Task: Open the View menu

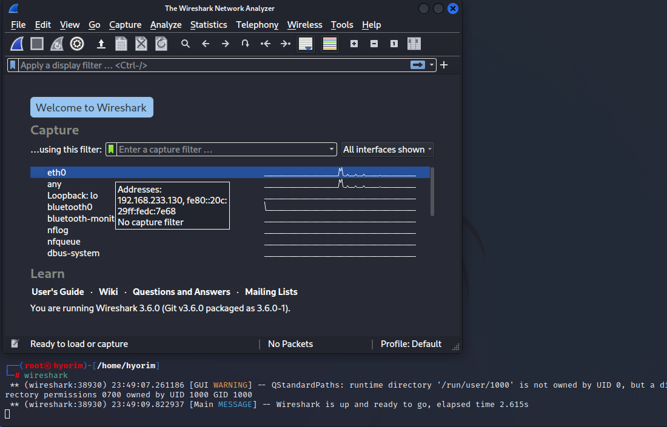Action: pyautogui.click(x=70, y=25)
